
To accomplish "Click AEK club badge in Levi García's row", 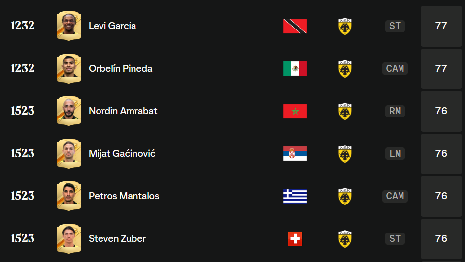I will (x=345, y=26).
